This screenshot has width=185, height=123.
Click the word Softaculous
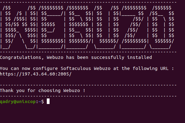pyautogui.click(x=76, y=68)
